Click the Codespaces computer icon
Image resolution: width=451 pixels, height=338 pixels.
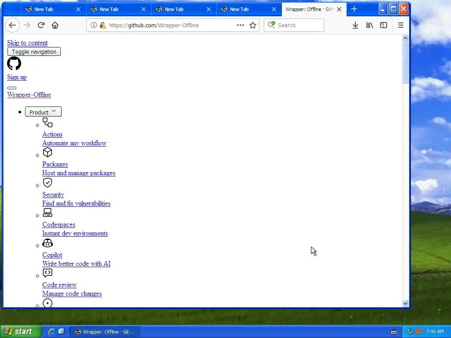48,213
